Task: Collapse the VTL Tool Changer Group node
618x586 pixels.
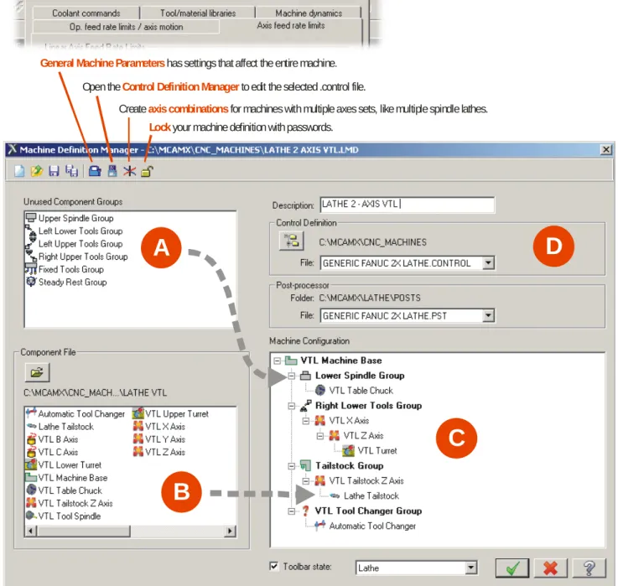Action: coord(292,511)
